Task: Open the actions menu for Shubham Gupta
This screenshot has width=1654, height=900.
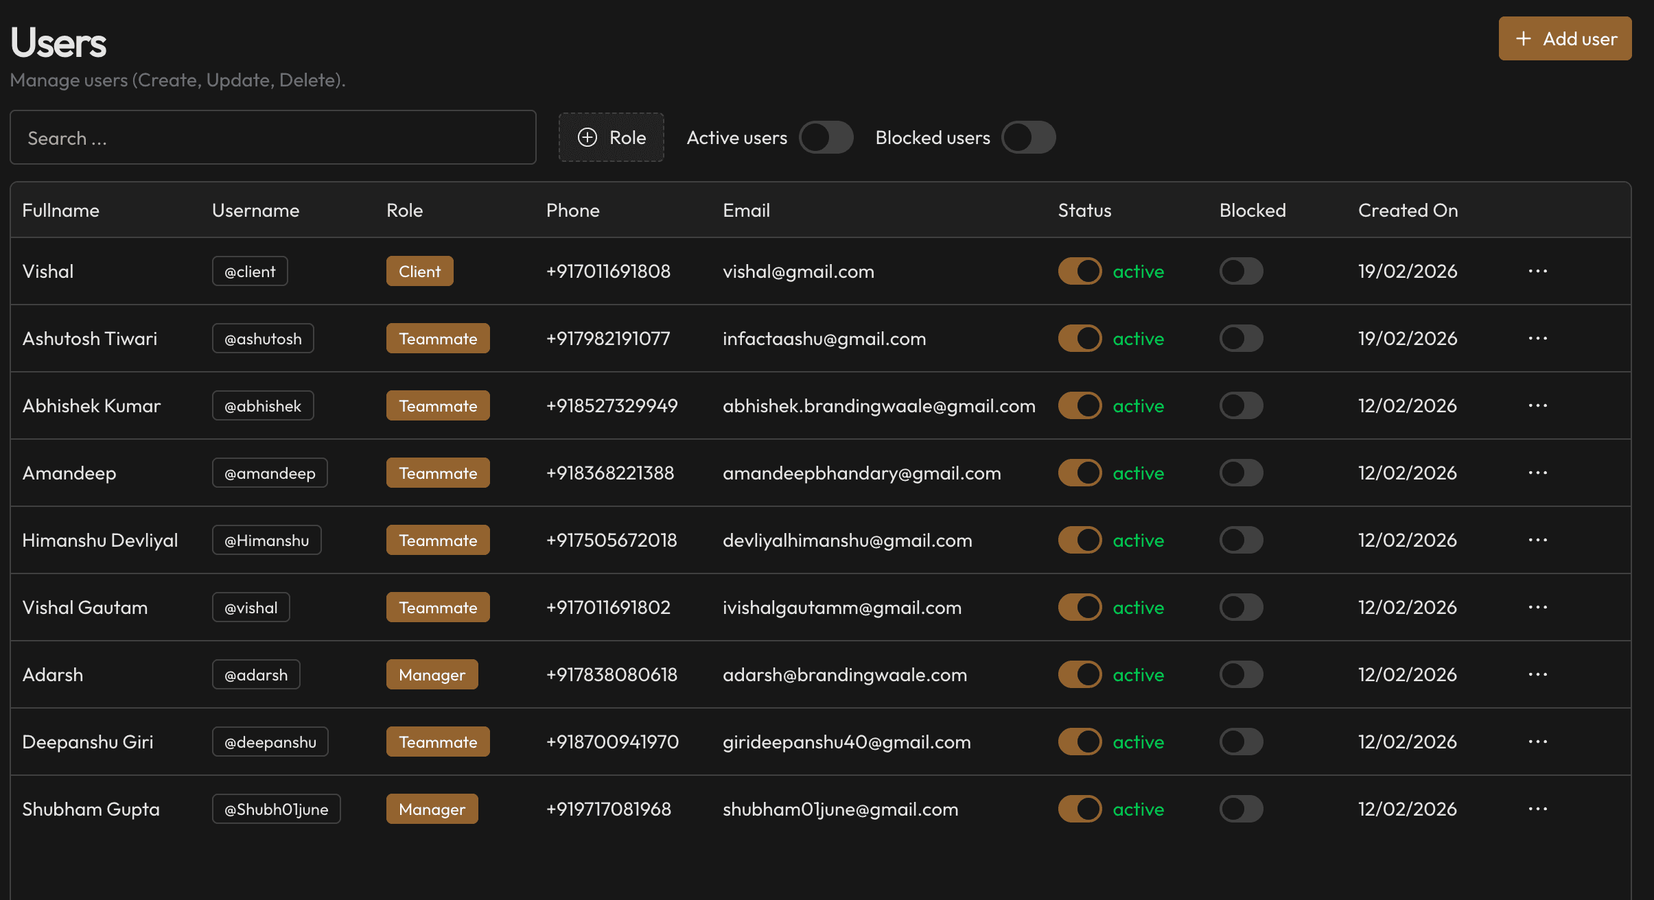Action: [x=1537, y=809]
